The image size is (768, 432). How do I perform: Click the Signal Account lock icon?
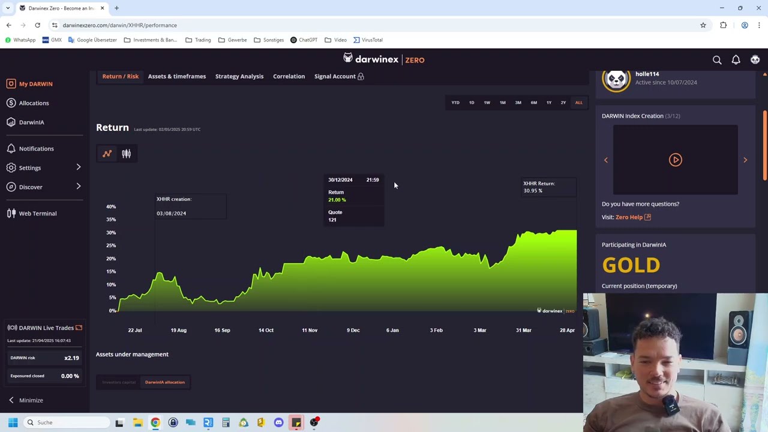pos(361,77)
